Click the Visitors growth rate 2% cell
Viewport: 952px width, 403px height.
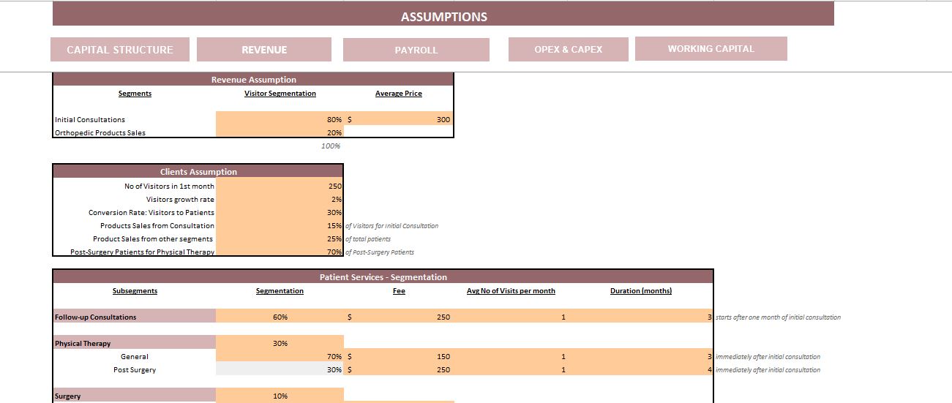coord(280,200)
